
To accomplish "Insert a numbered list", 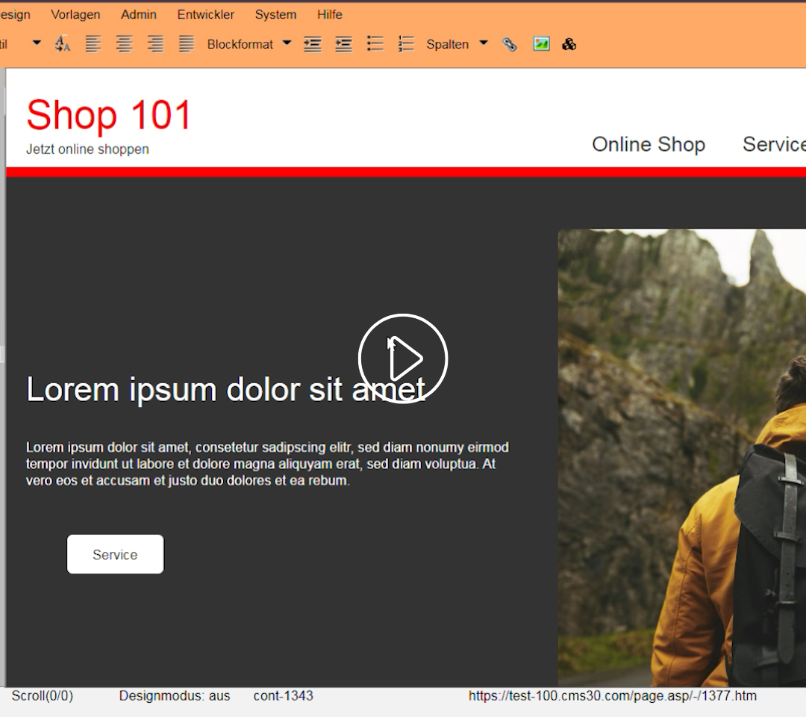I will pyautogui.click(x=406, y=44).
